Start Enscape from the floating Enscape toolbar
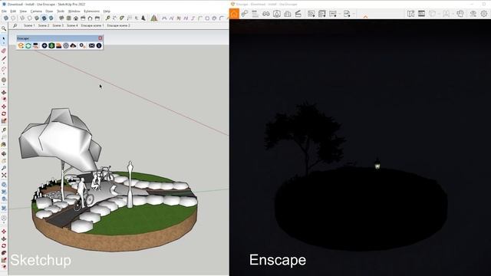Screen dimensions: 491x276 coord(21,46)
